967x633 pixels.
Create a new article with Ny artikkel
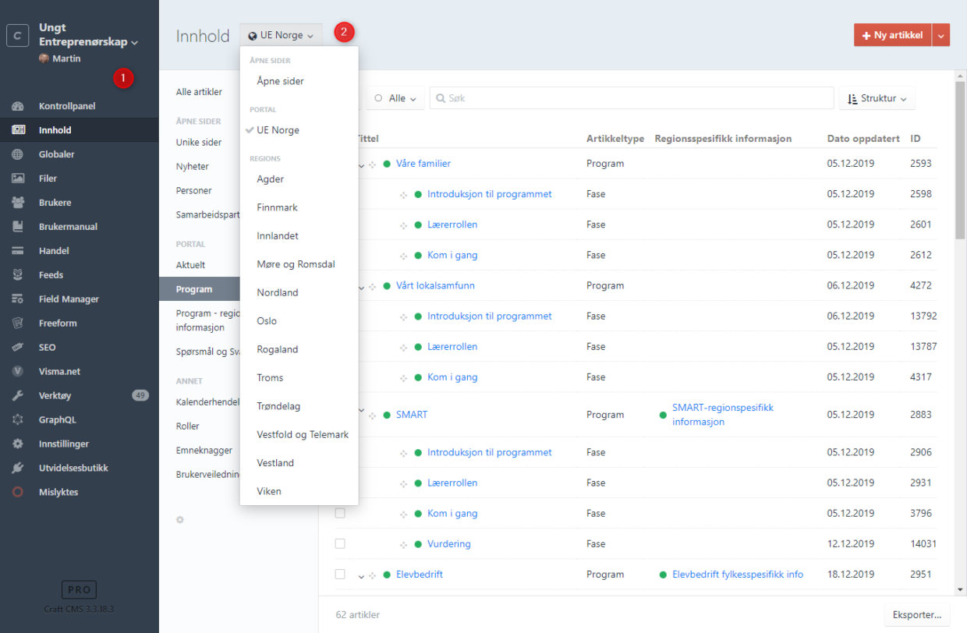(892, 35)
